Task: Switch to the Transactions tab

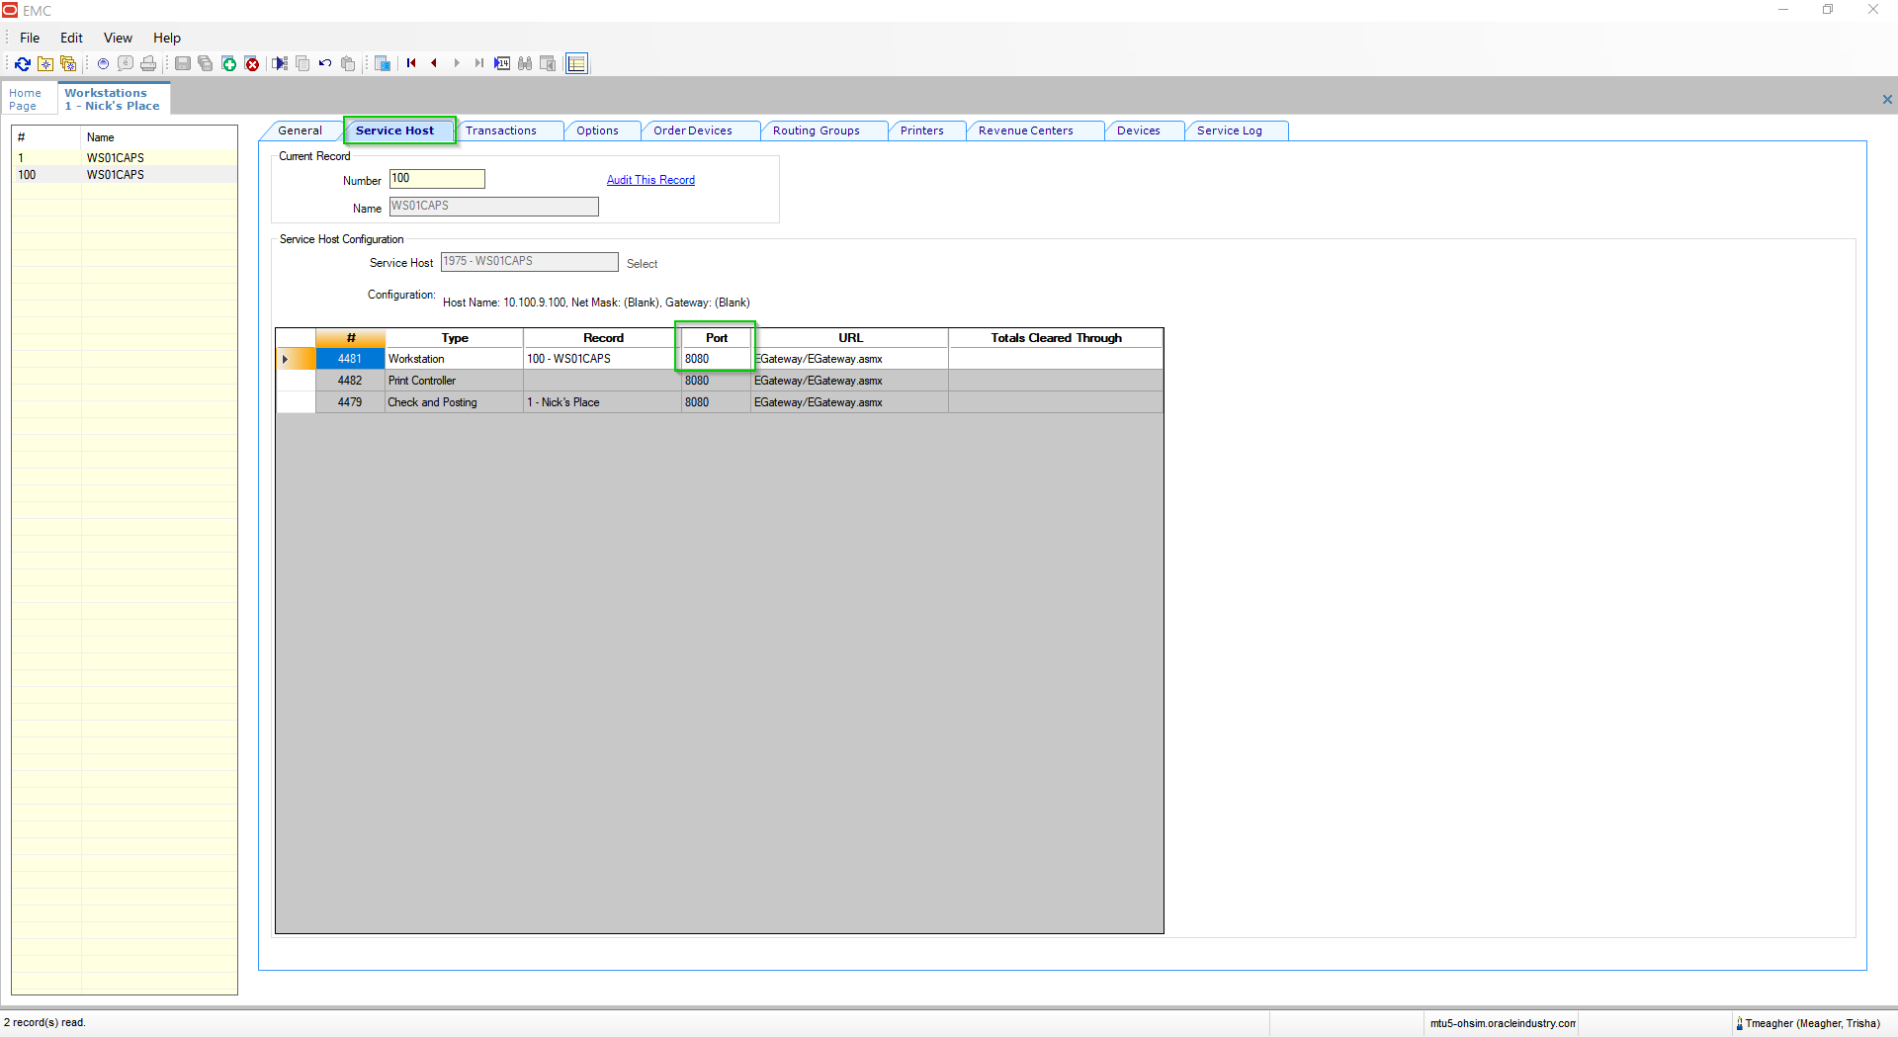Action: [x=502, y=130]
